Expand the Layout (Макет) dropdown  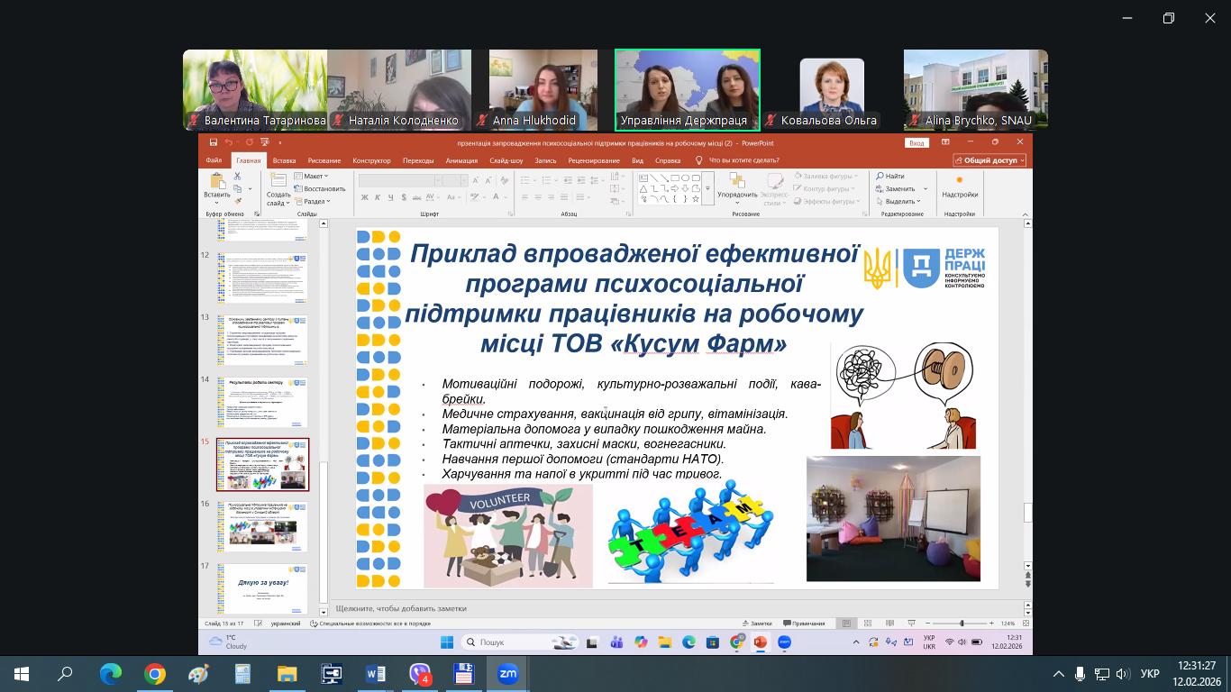coord(315,177)
